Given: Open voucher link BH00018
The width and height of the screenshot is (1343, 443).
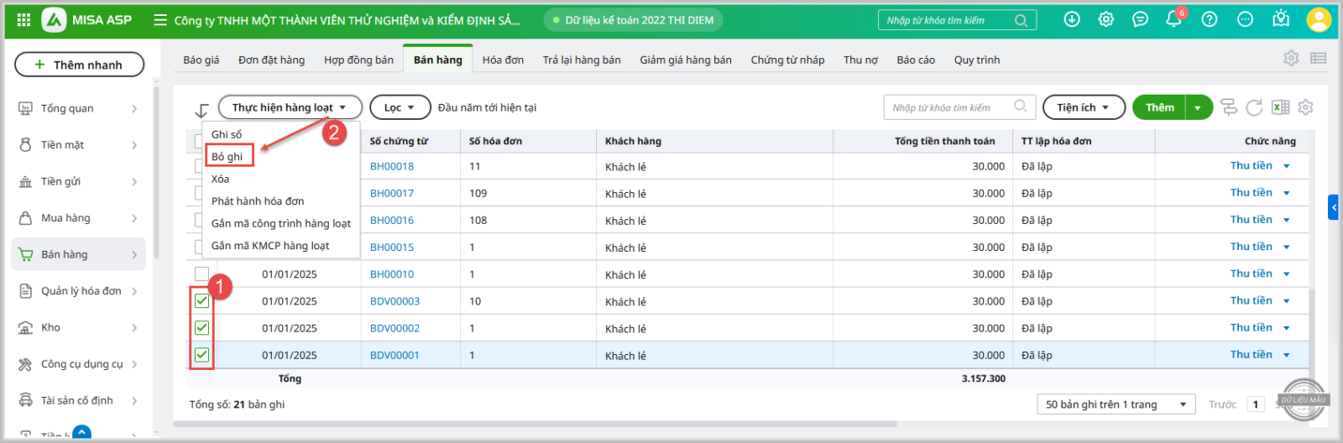Looking at the screenshot, I should click(392, 167).
